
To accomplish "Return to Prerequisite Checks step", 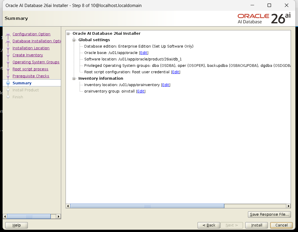I will click(x=31, y=76).
